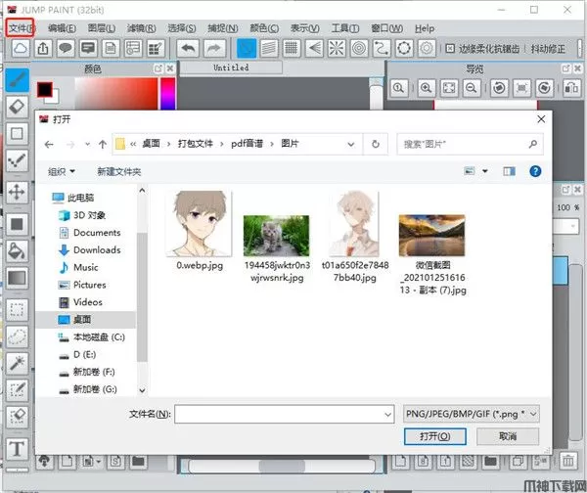Image resolution: width=587 pixels, height=493 pixels.
Task: Click the 取消 button
Action: pos(506,436)
